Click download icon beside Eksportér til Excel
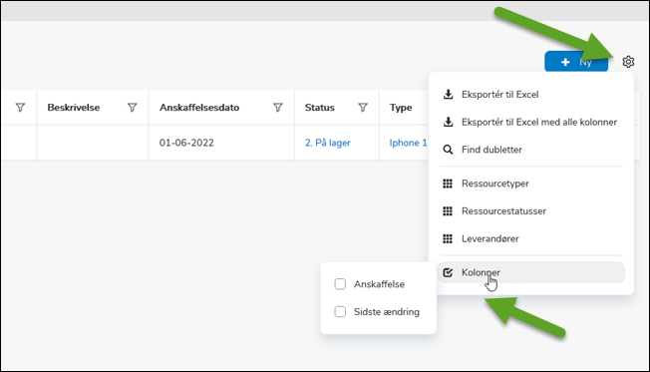Viewport: 650px width, 372px height. point(448,94)
